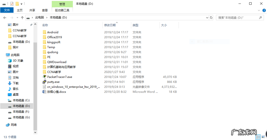Image resolution: width=267 pixels, height=140 pixels.
Task: Switch to the 查看 ribbon tab
Action: 45,10
